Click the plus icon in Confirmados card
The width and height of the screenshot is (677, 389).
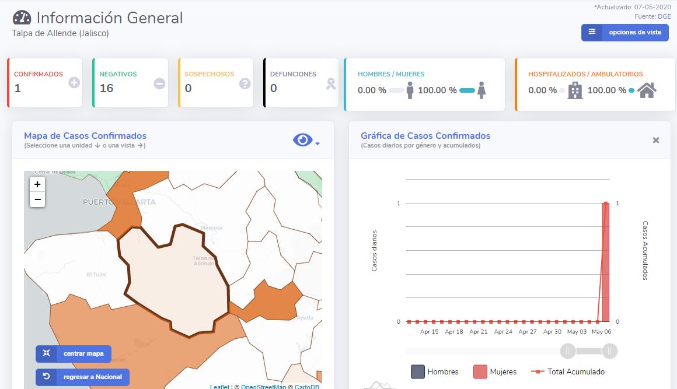[x=74, y=83]
